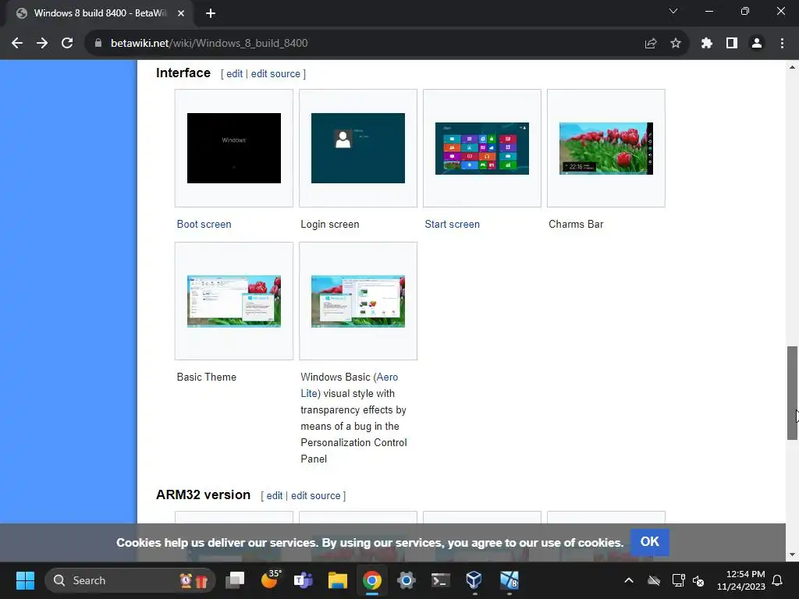Click the cloud sync tray icon
This screenshot has height=599, width=799.
click(x=654, y=580)
